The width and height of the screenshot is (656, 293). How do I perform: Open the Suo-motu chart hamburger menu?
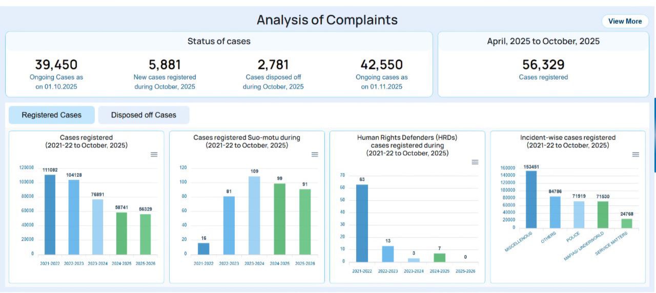coord(315,155)
